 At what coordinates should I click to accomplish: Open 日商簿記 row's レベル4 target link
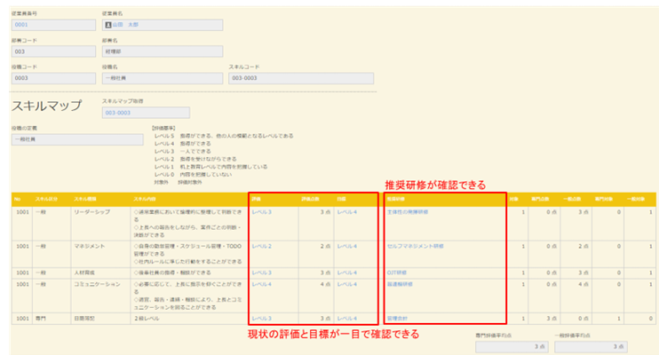pyautogui.click(x=347, y=319)
